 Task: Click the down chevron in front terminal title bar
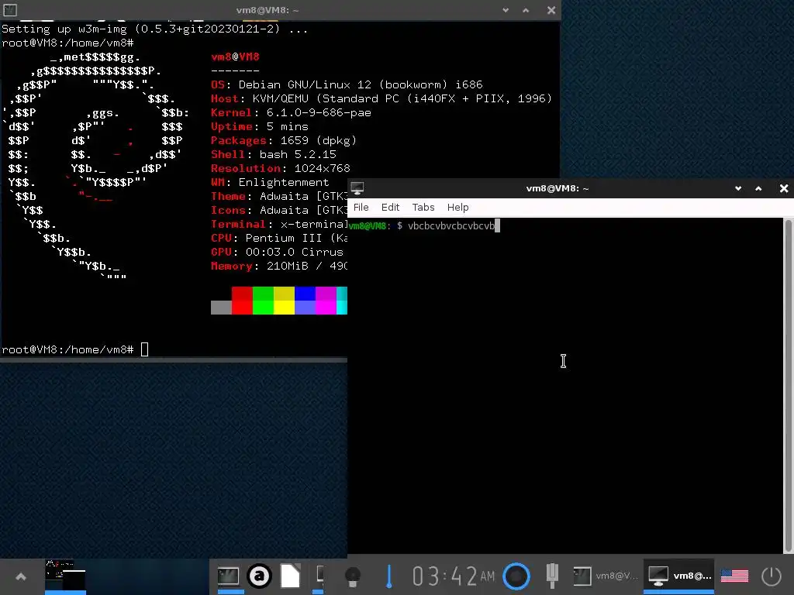click(738, 188)
